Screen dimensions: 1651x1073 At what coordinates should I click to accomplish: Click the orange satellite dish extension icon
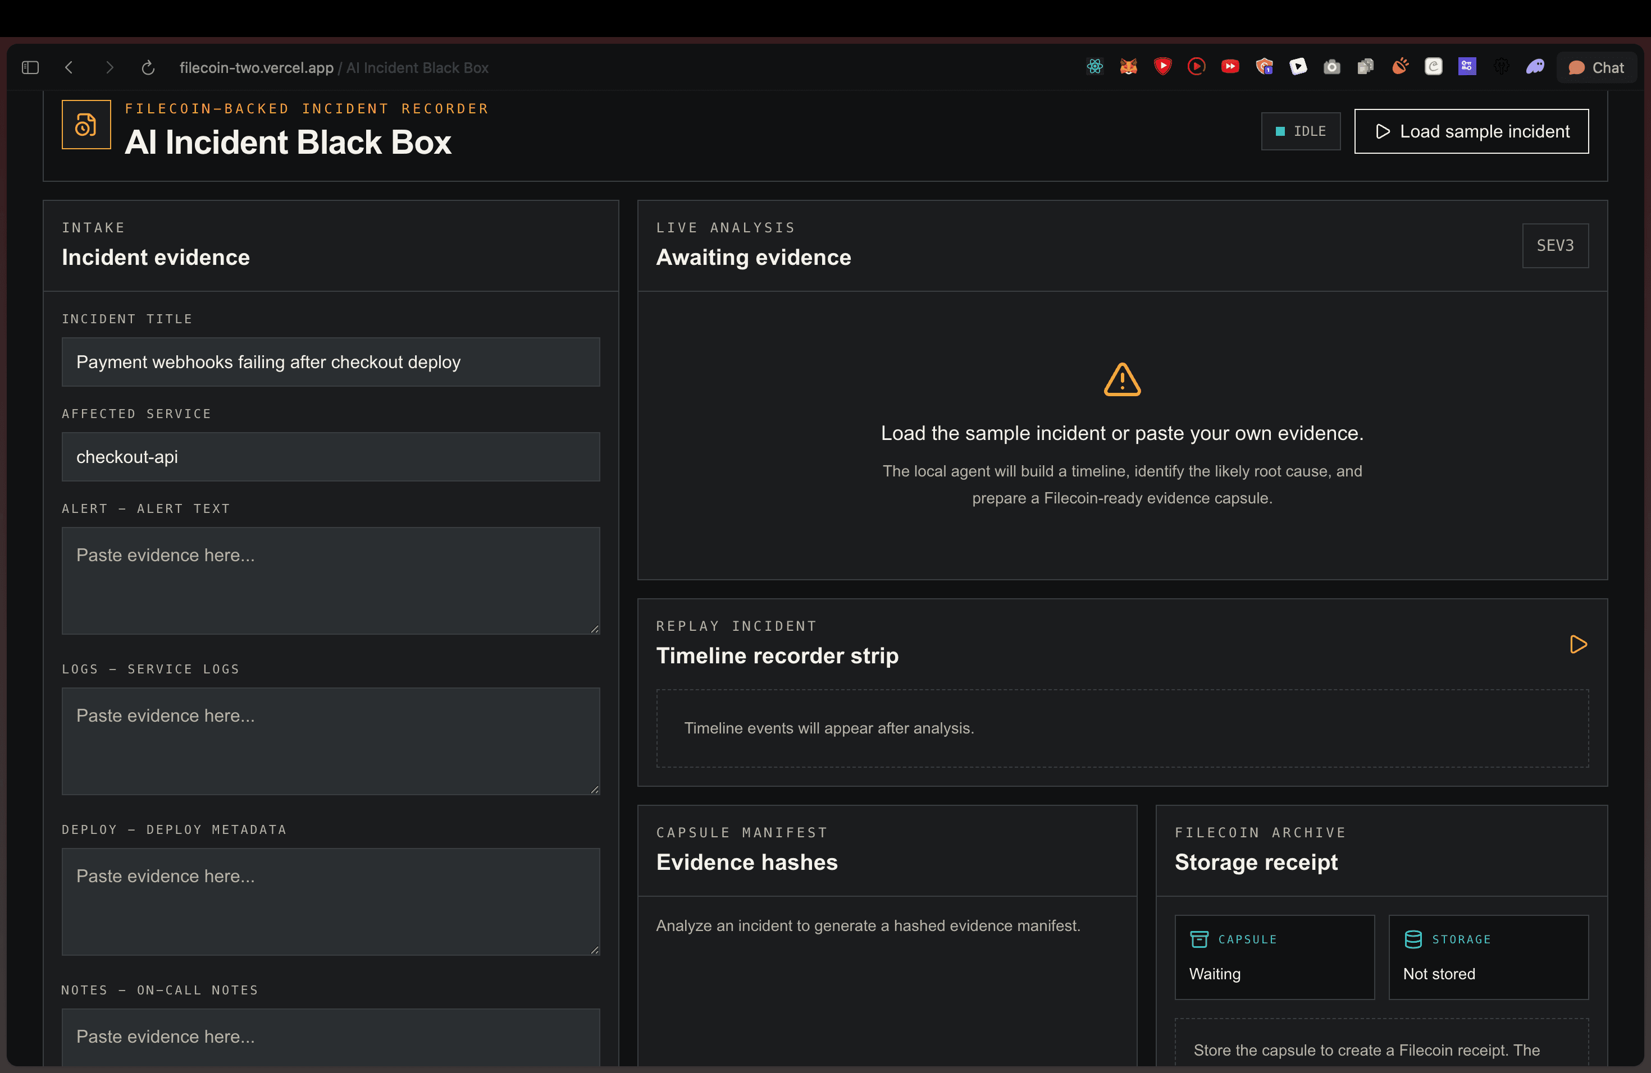coord(1400,67)
